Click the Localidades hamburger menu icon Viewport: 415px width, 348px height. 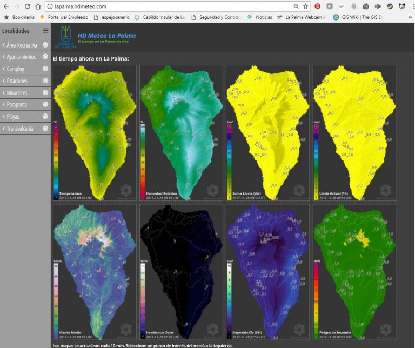click(45, 31)
